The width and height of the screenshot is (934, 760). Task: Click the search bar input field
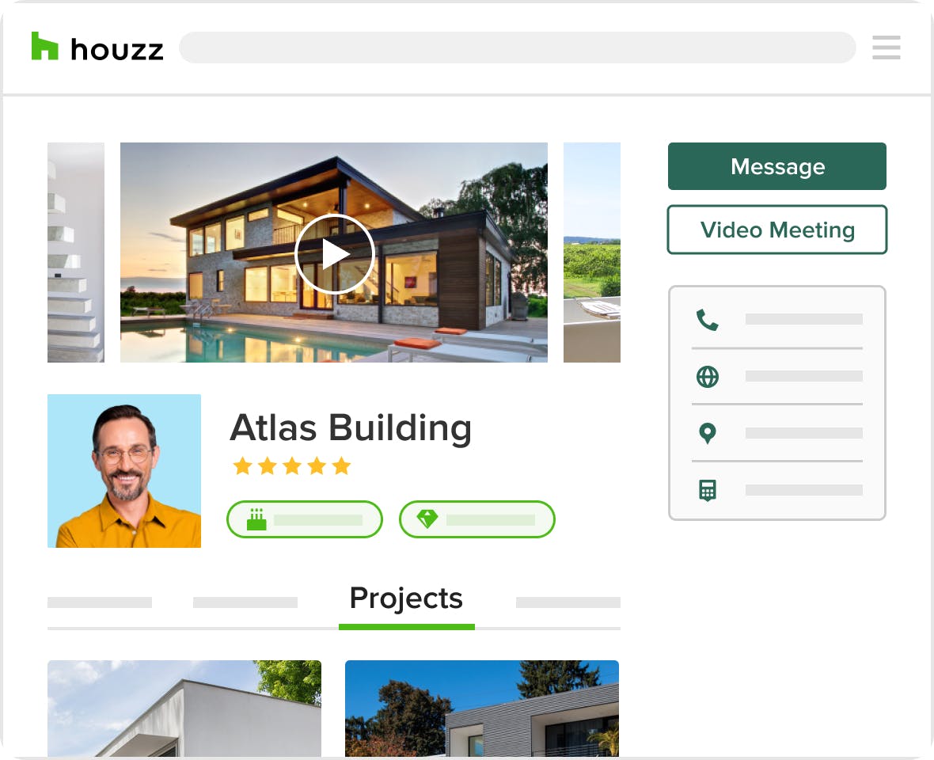517,47
